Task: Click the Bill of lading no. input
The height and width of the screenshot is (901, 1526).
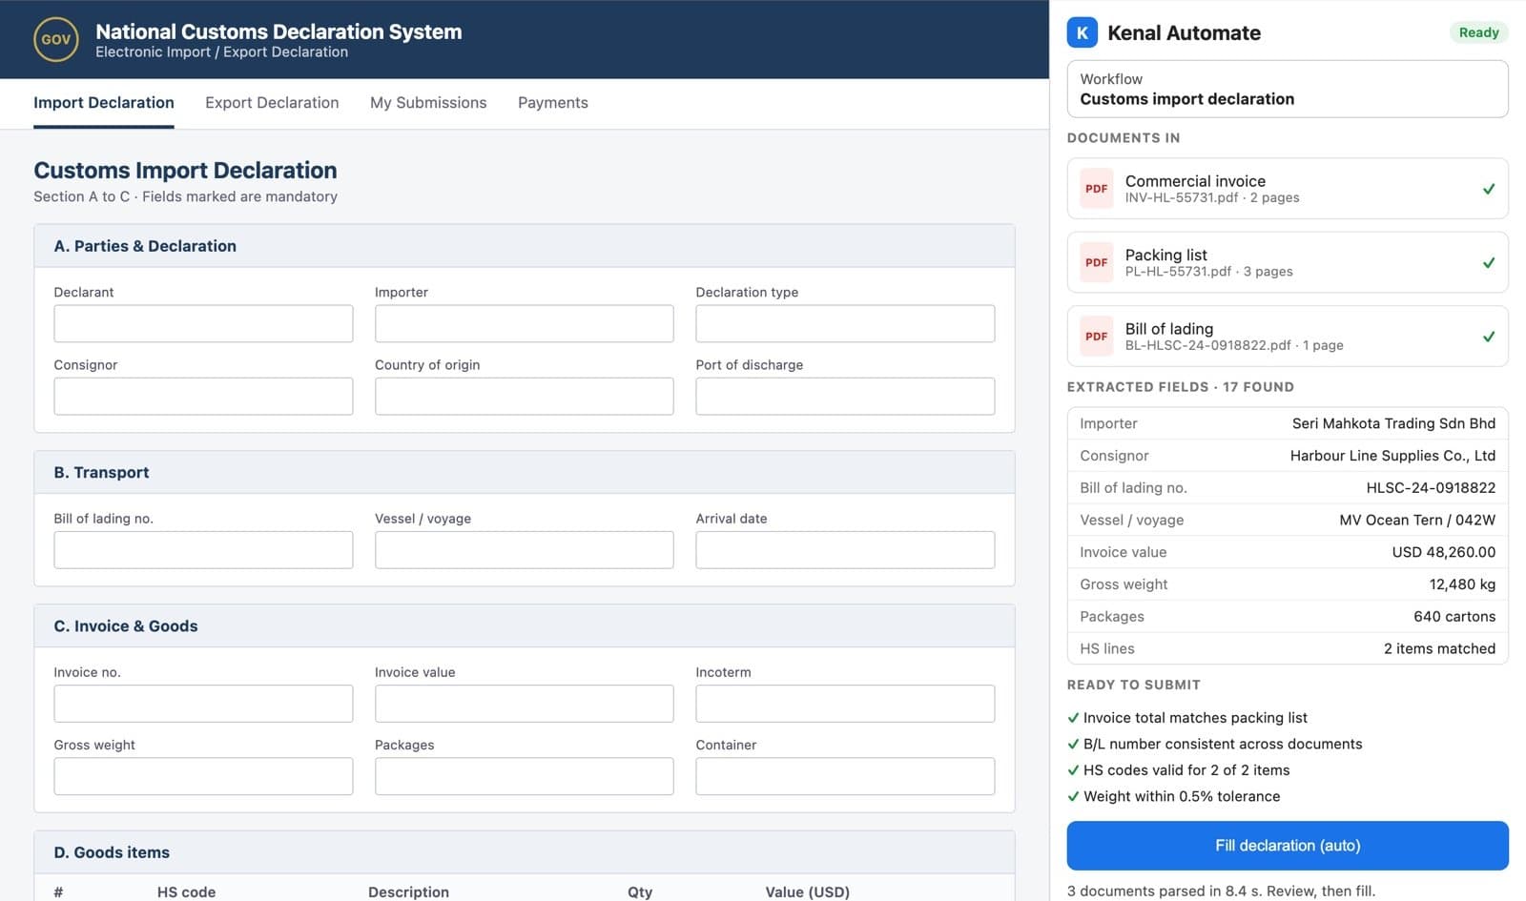Action: (x=203, y=550)
